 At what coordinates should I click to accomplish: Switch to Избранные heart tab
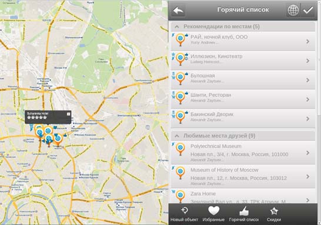pyautogui.click(x=213, y=214)
